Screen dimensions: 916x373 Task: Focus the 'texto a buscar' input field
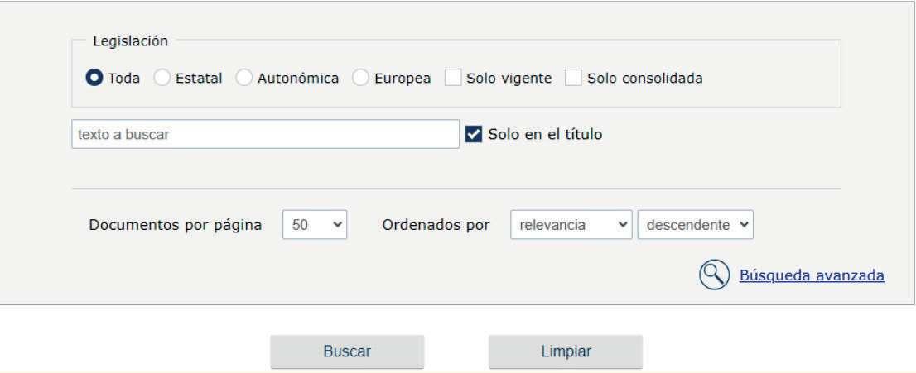[x=265, y=134]
